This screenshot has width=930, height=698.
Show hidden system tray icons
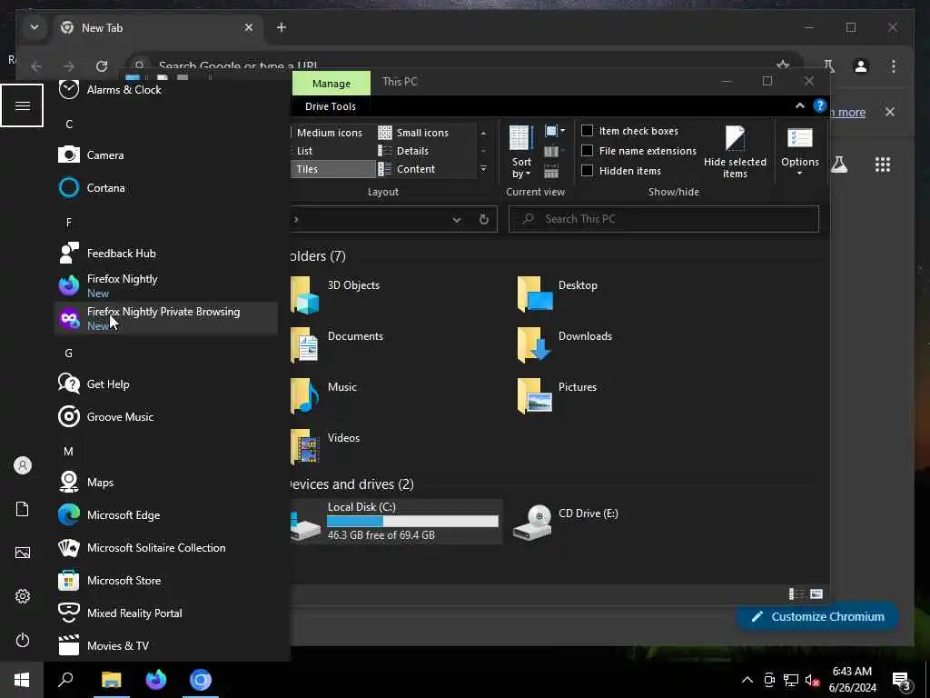click(747, 680)
